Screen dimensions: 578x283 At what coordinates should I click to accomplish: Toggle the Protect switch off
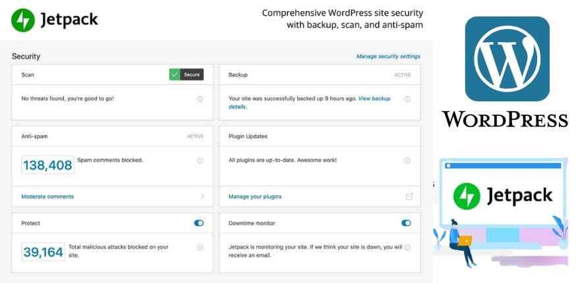(x=199, y=223)
